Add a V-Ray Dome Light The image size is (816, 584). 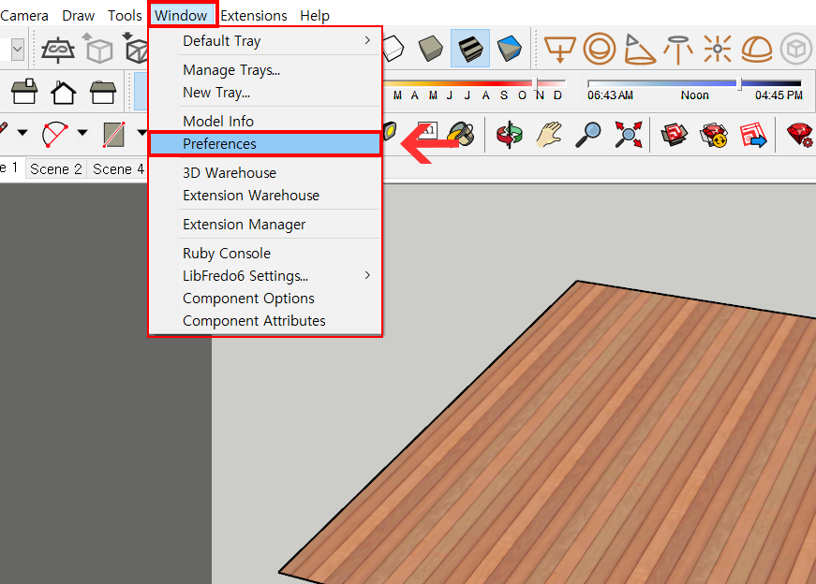757,50
